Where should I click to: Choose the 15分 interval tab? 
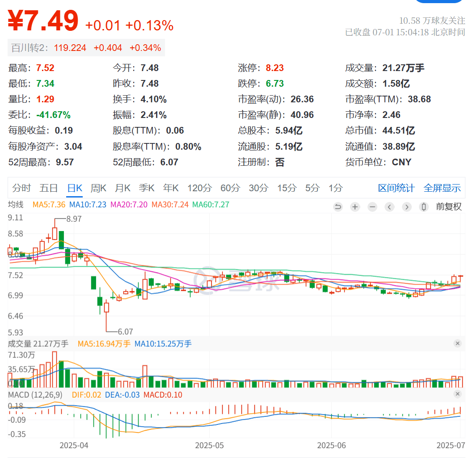pyautogui.click(x=287, y=188)
